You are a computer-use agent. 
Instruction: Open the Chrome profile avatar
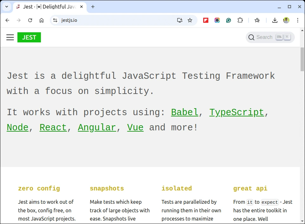(286, 20)
